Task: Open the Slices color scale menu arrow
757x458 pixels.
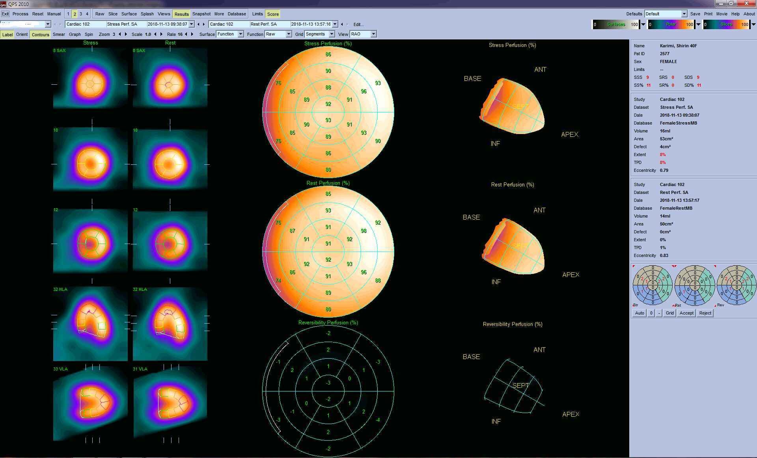Action: pyautogui.click(x=753, y=24)
